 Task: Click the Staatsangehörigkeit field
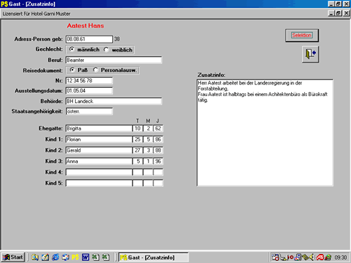tap(89, 111)
